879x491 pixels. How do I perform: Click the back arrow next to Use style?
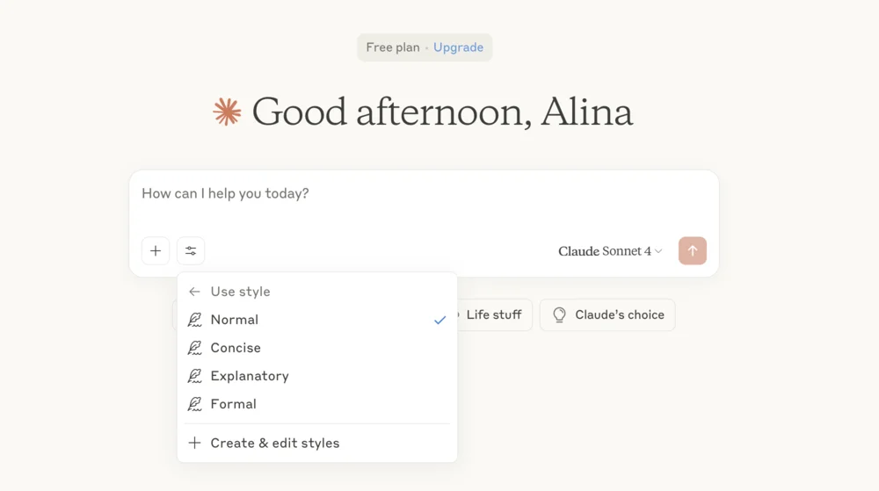pyautogui.click(x=194, y=292)
